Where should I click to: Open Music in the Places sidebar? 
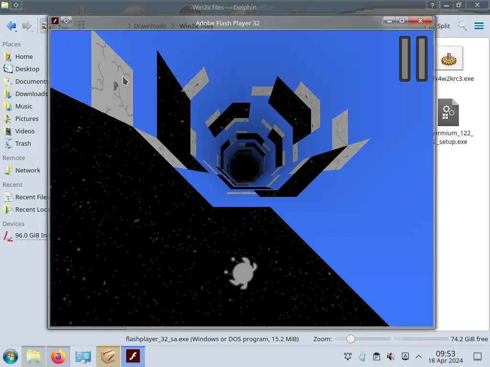[24, 107]
